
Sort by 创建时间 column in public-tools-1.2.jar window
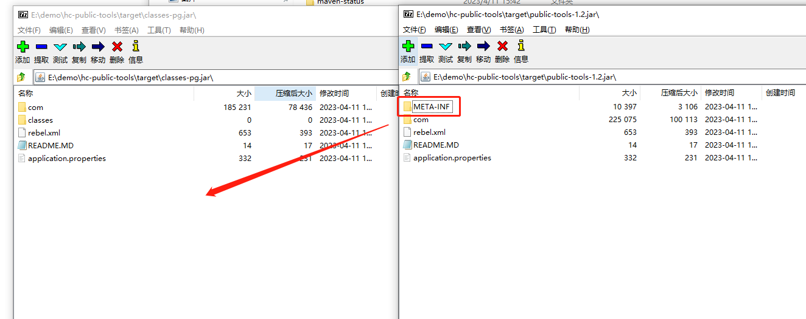click(783, 93)
